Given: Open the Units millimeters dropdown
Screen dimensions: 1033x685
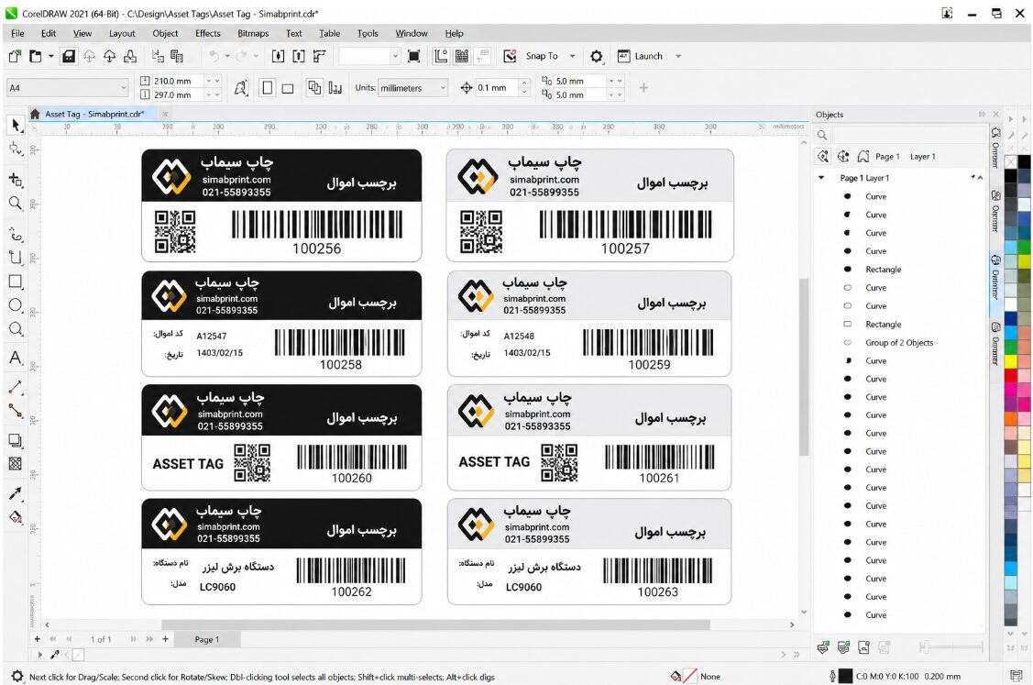Looking at the screenshot, I should tap(413, 88).
